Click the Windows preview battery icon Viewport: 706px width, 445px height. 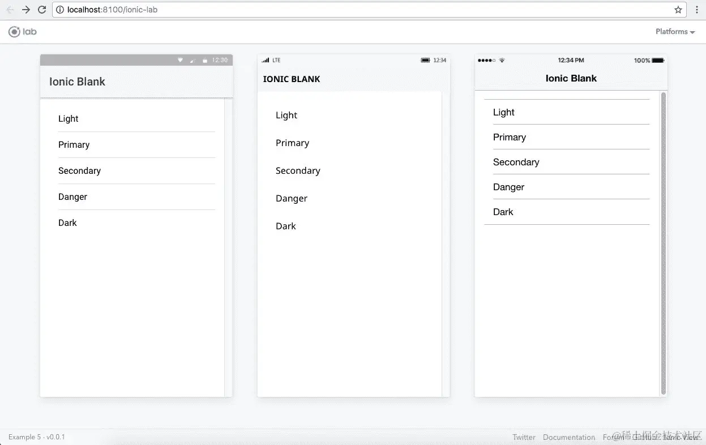425,60
